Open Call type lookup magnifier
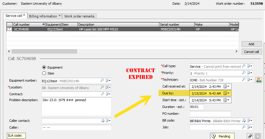The height and width of the screenshot is (139, 265). click(x=244, y=66)
